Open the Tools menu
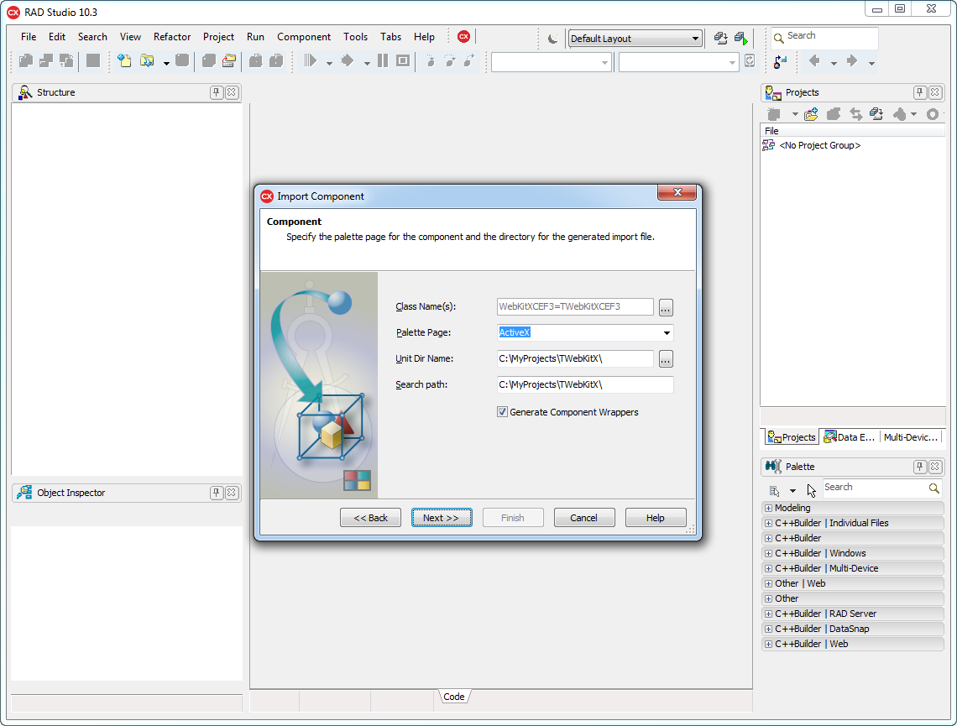Viewport: 957px width, 726px height. [355, 37]
